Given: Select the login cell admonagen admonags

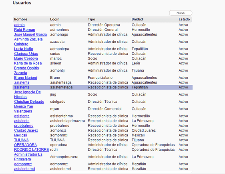Looking at the screenshot, I should [59, 34].
